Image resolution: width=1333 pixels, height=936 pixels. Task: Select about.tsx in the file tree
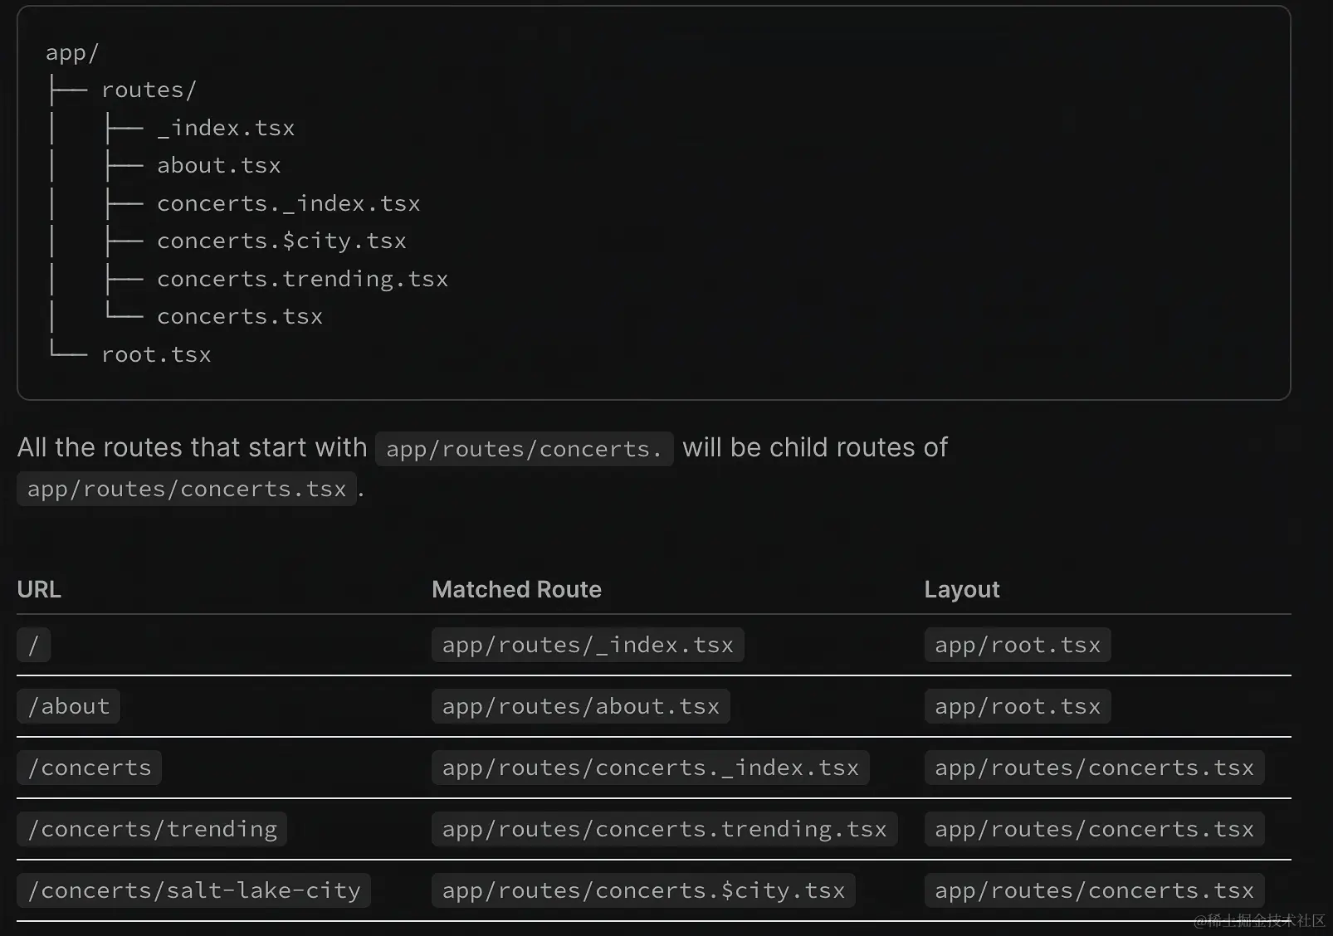(219, 165)
